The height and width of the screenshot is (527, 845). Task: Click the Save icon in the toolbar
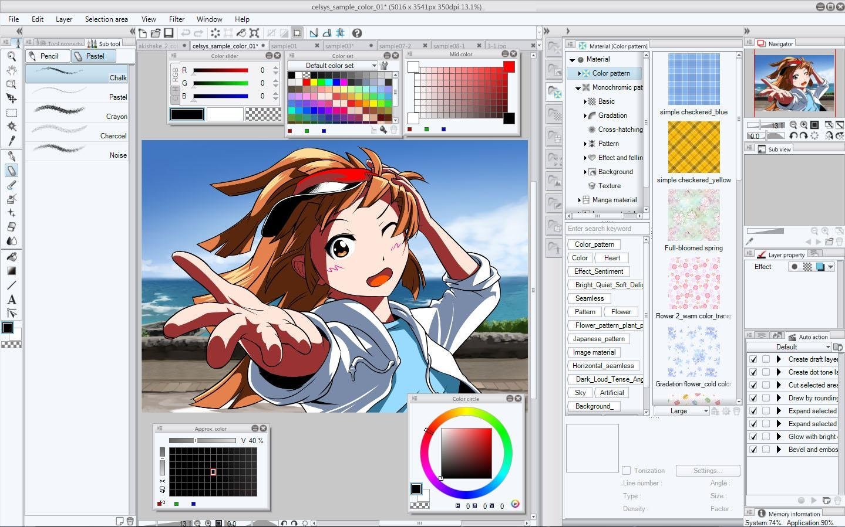(169, 33)
